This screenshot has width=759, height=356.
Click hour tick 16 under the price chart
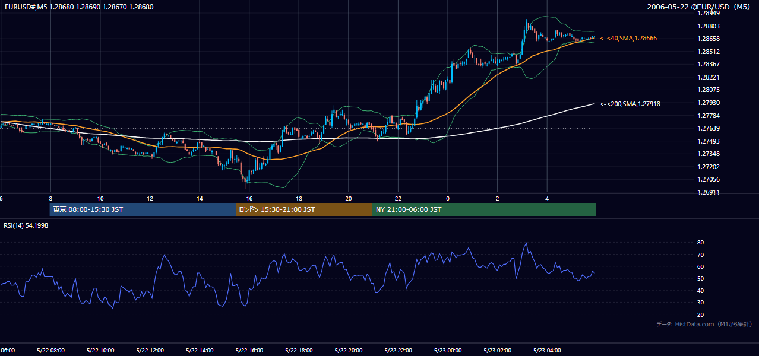coord(249,199)
